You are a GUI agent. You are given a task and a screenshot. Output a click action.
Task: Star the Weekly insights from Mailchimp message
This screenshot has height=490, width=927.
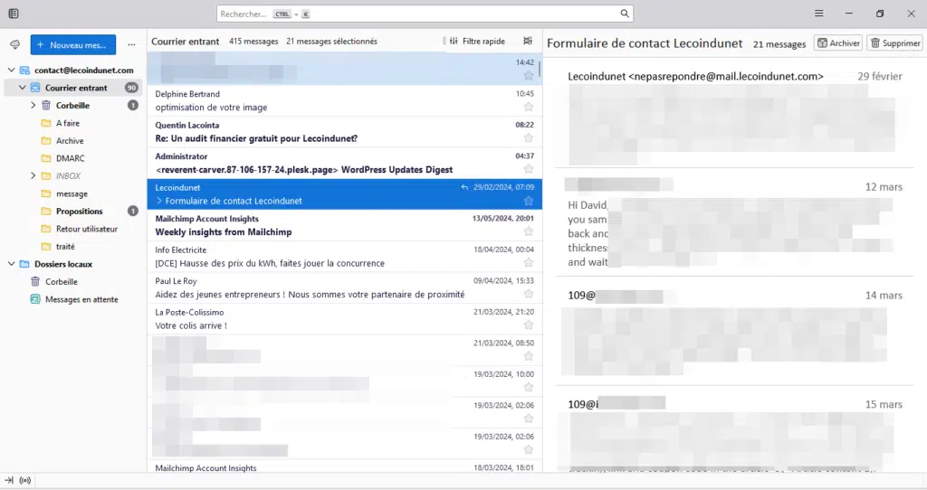click(529, 231)
